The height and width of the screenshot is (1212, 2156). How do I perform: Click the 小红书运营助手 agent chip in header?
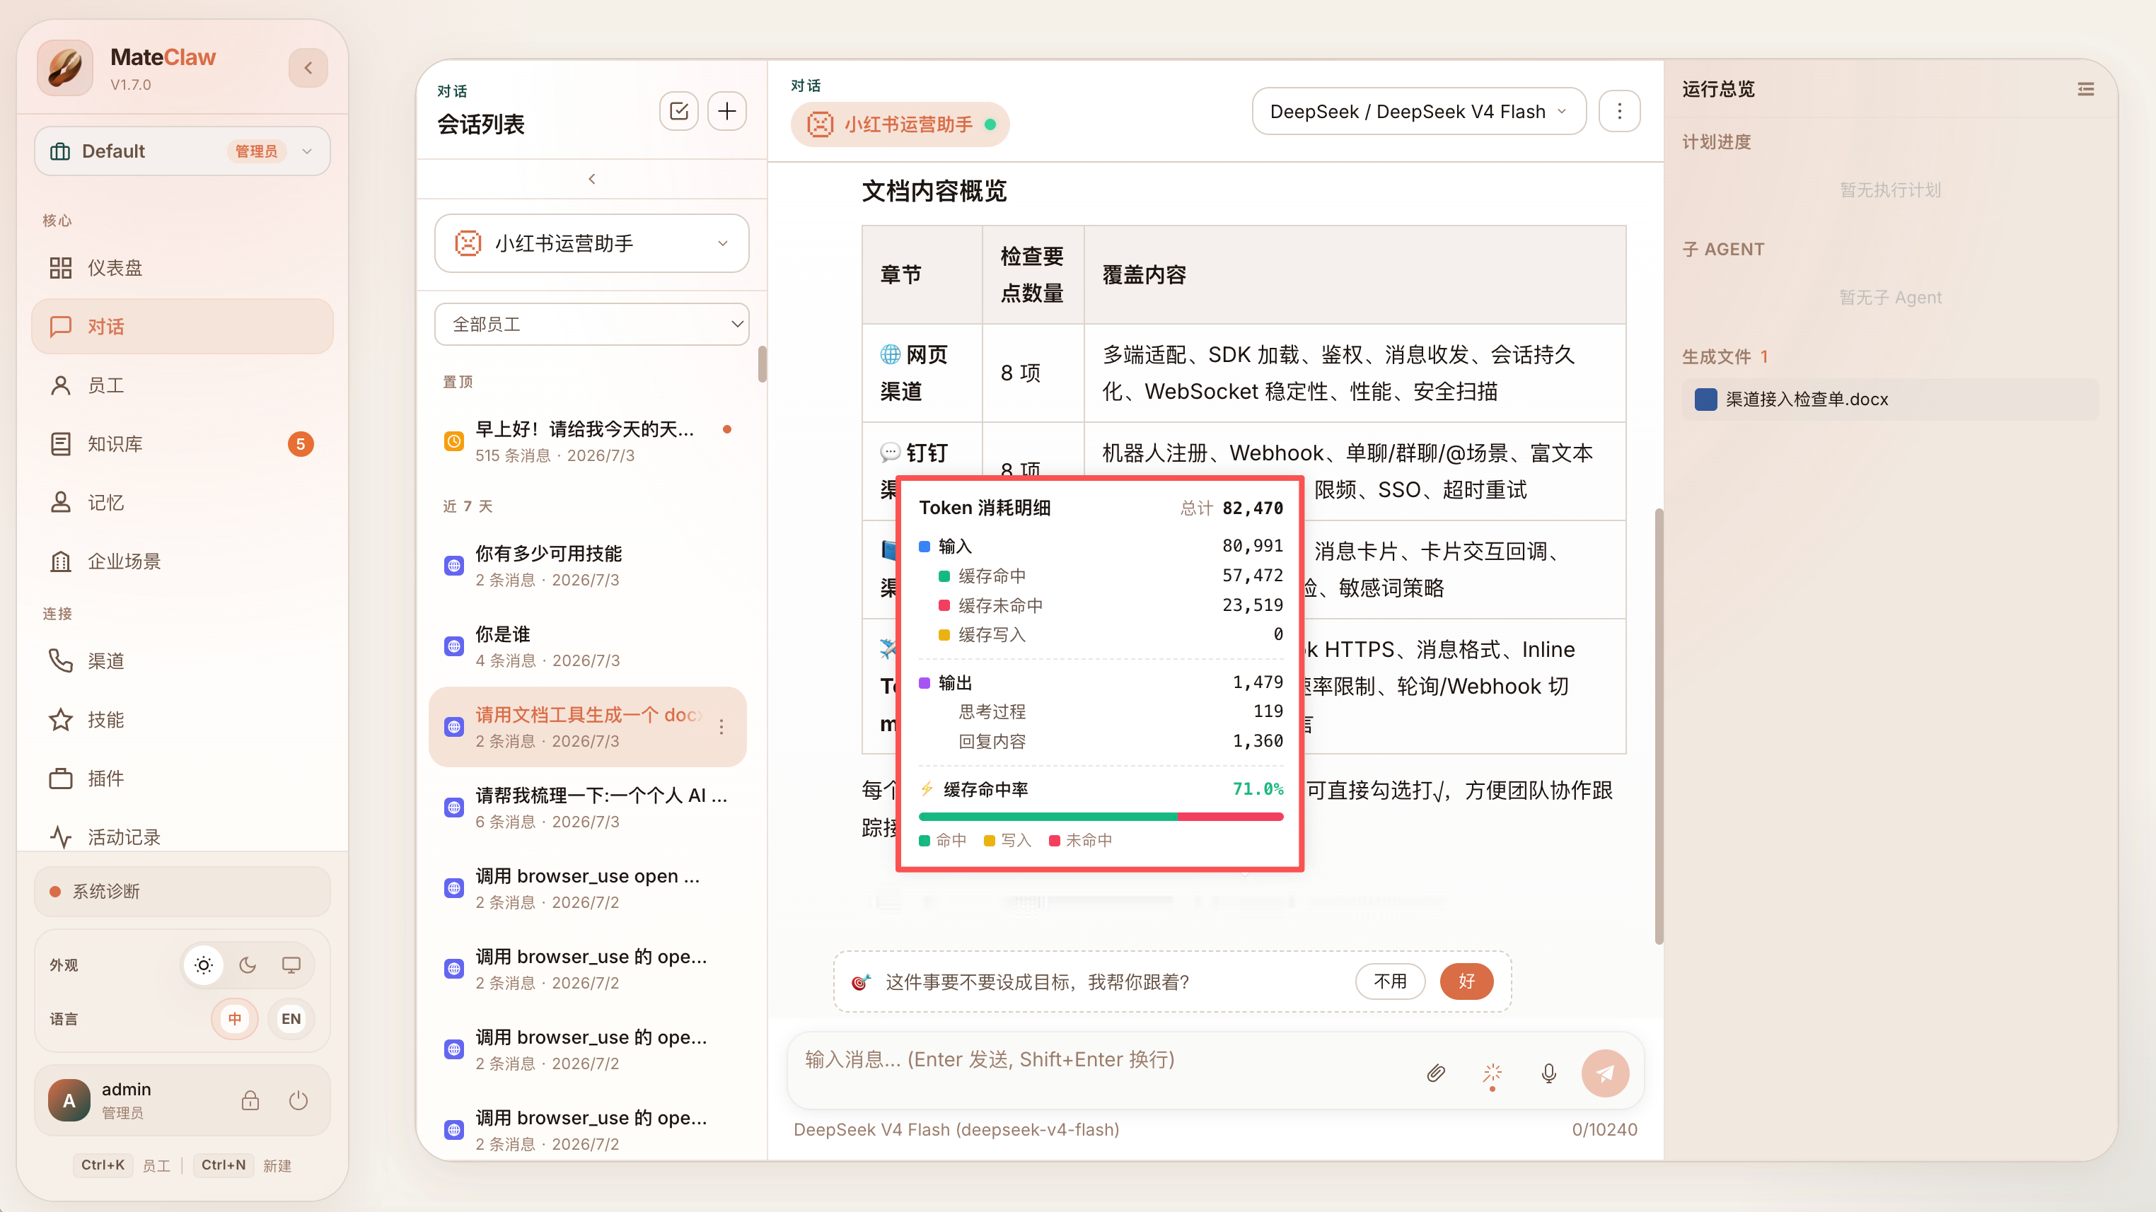(900, 124)
